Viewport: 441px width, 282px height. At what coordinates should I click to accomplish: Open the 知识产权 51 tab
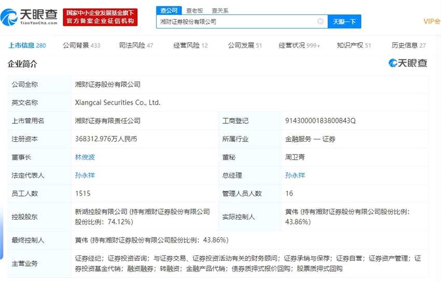tap(354, 45)
